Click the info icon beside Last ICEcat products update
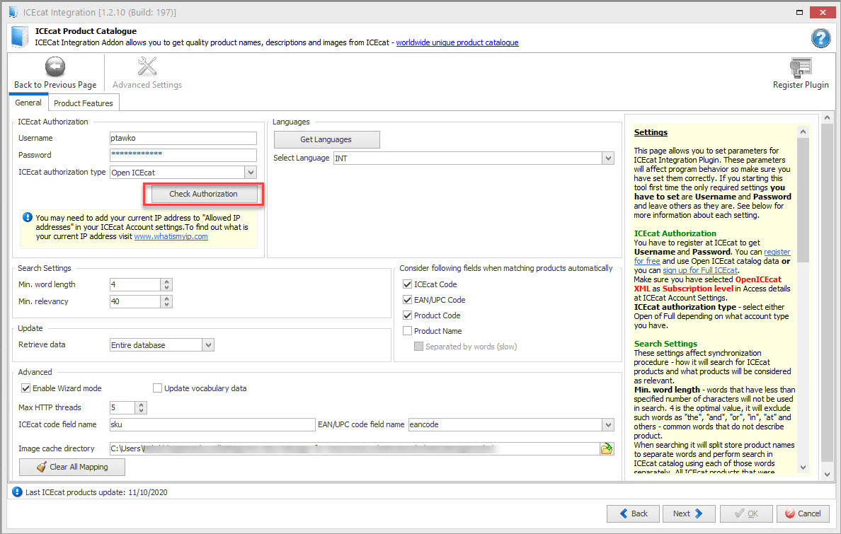Image resolution: width=841 pixels, height=534 pixels. pos(17,492)
